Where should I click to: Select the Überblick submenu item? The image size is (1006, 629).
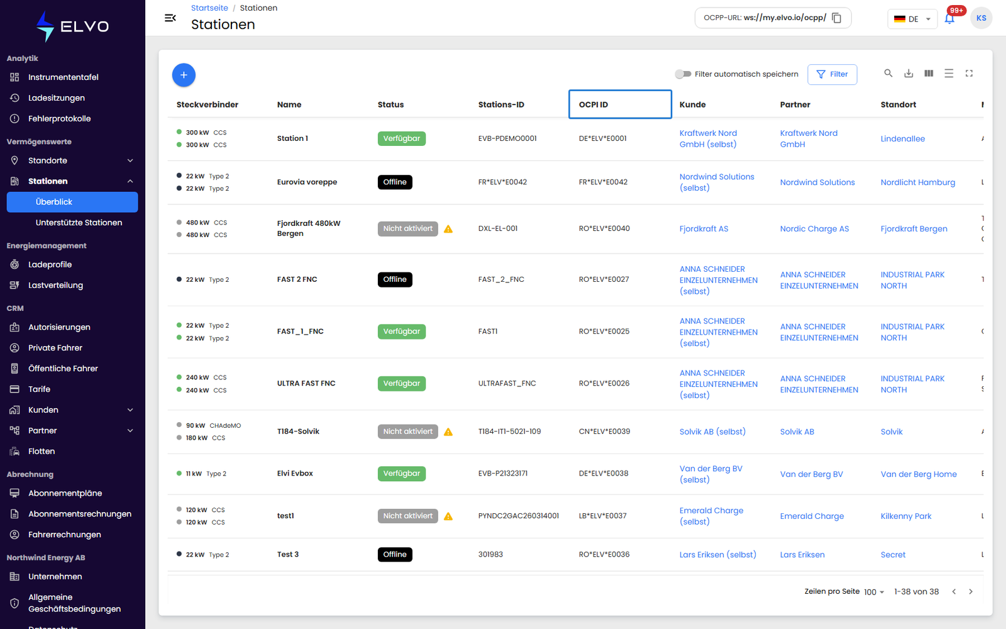click(72, 202)
